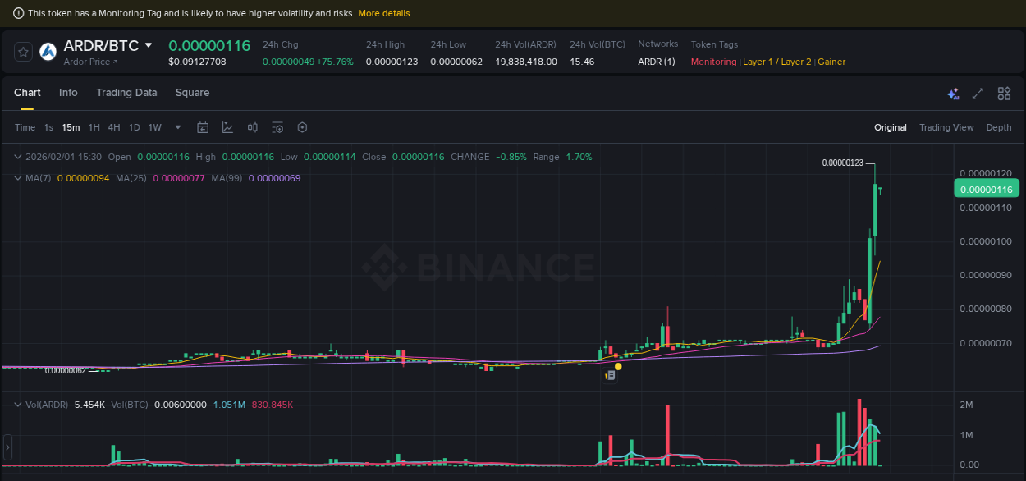Open candlestick display options
Image resolution: width=1026 pixels, height=481 pixels.
(x=252, y=127)
